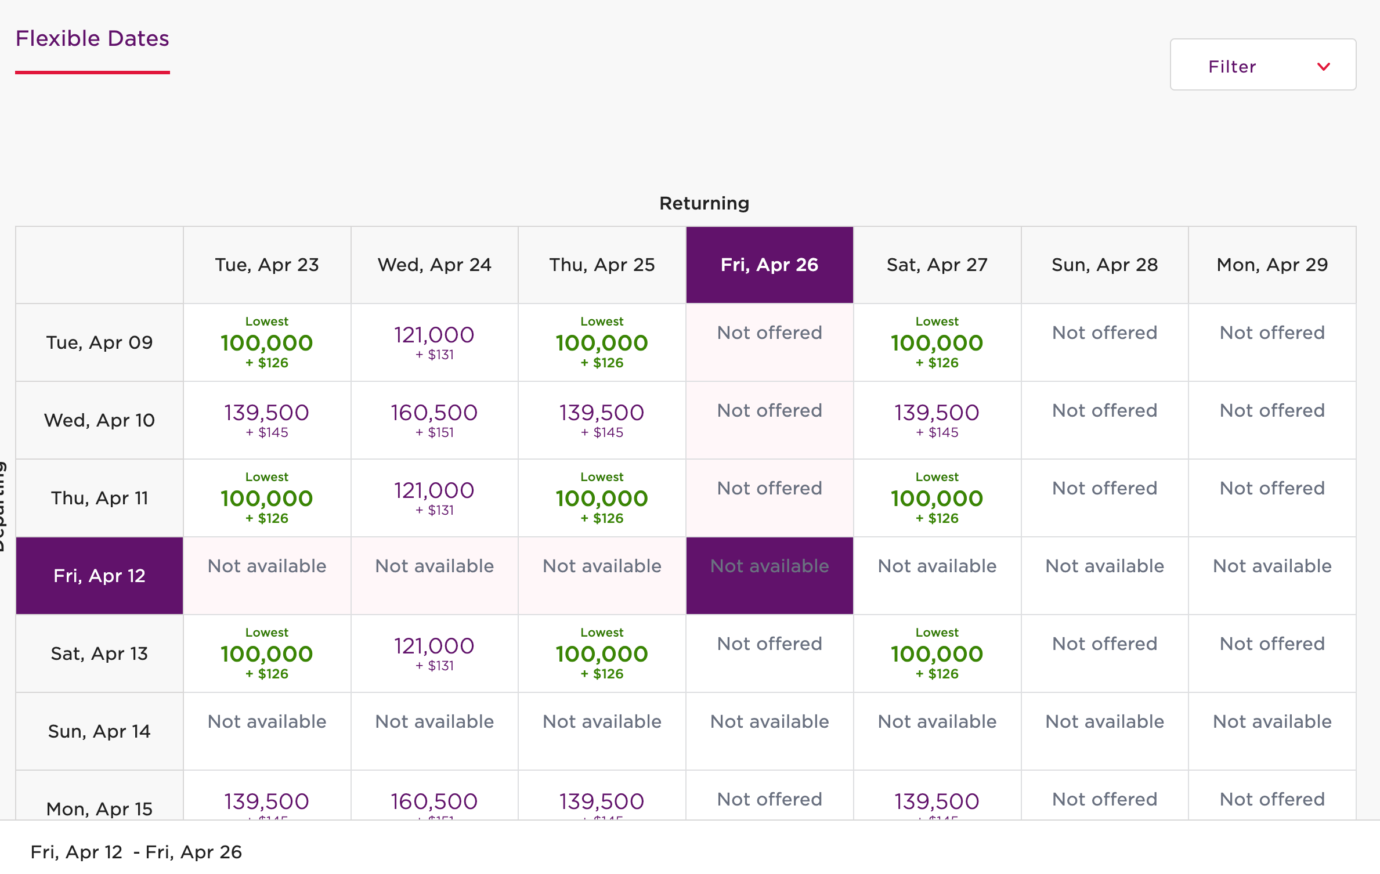The height and width of the screenshot is (874, 1380).
Task: Click the Mon, Apr 29 return column header
Action: 1271,265
